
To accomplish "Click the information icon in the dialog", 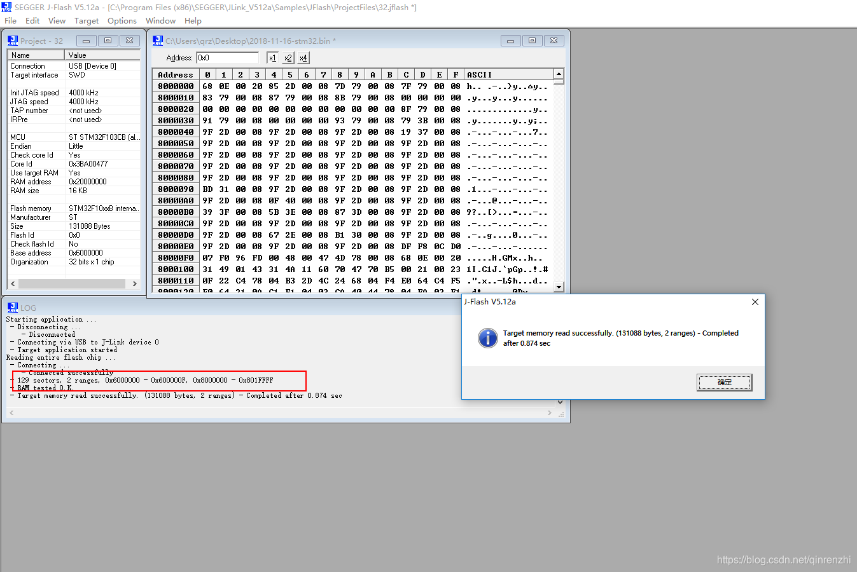I will click(x=488, y=337).
